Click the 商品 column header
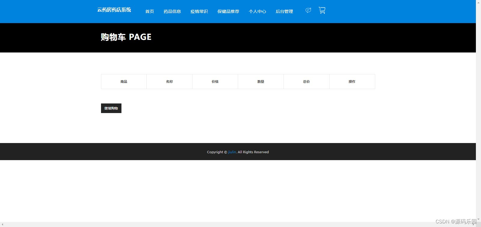This screenshot has height=227, width=481. tap(124, 82)
